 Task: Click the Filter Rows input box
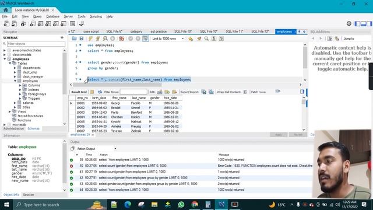click(133, 92)
